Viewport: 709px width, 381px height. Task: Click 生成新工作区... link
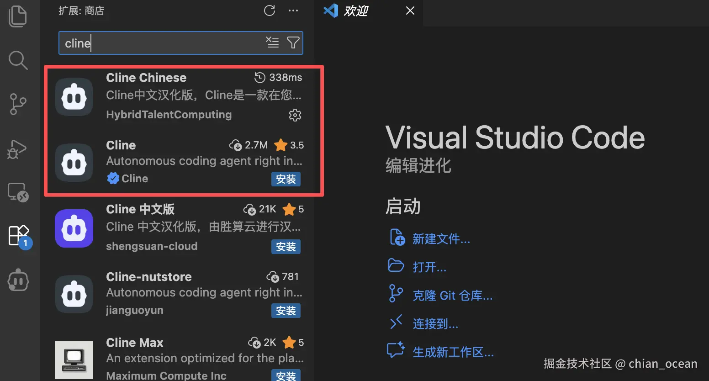(453, 352)
